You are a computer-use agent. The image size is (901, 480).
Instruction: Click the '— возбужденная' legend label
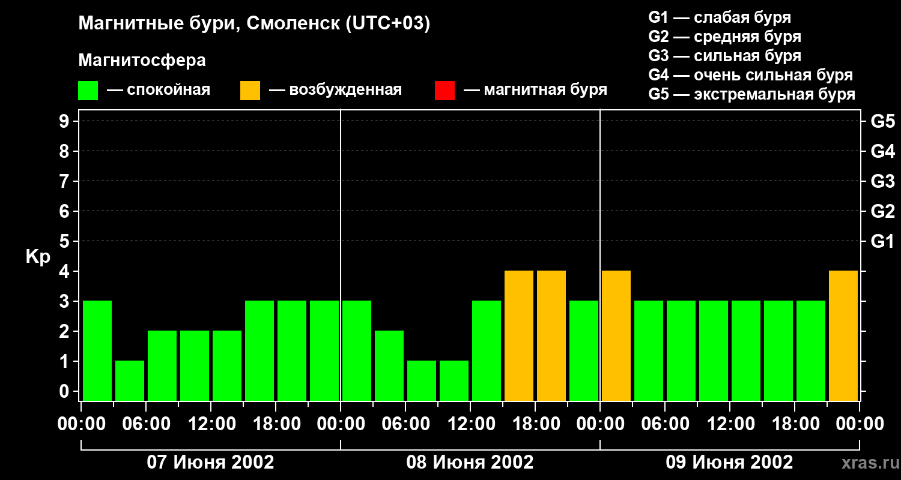[x=335, y=91]
